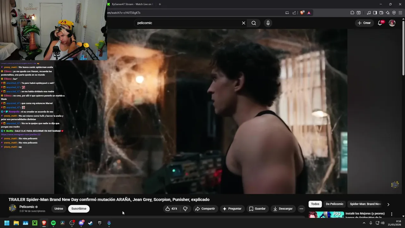
Task: Click the Compartir share button
Action: [205, 209]
